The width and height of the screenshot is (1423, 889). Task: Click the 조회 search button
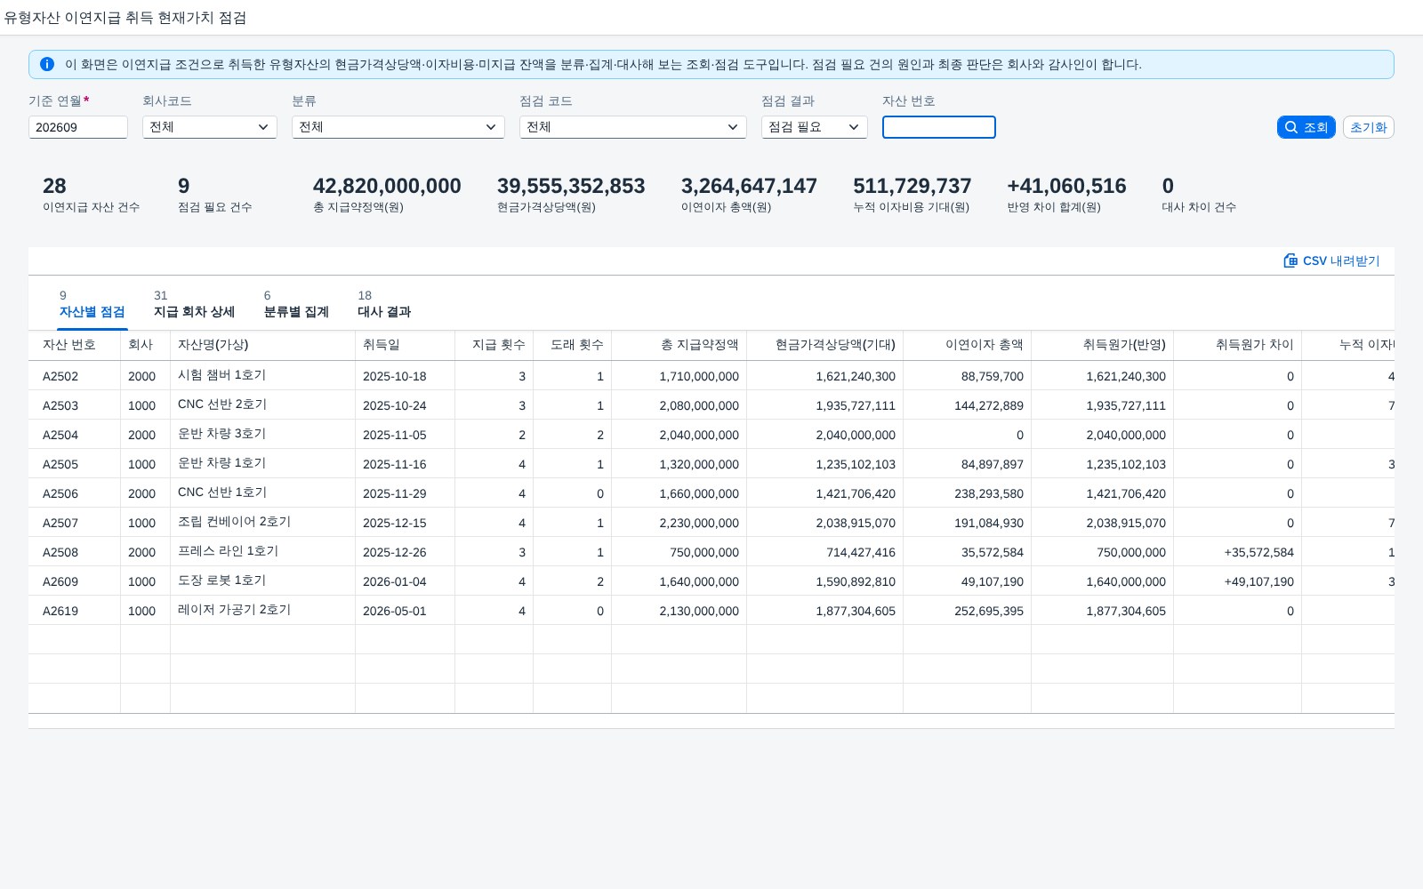coord(1306,127)
